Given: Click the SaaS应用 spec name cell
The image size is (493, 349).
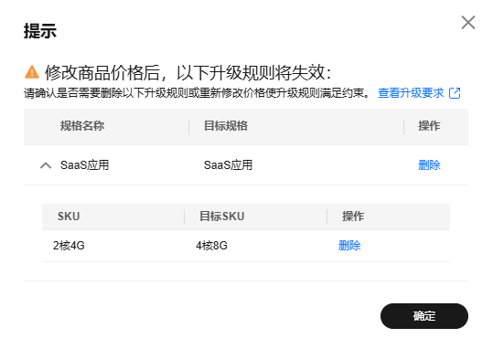Looking at the screenshot, I should pos(84,165).
